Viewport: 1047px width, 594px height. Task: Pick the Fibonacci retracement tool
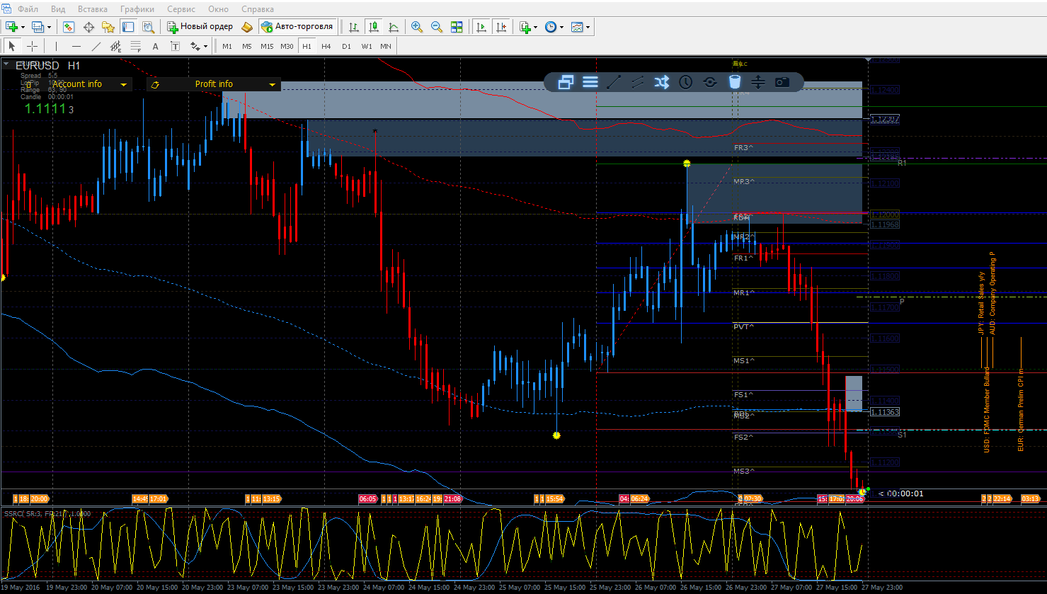point(136,46)
